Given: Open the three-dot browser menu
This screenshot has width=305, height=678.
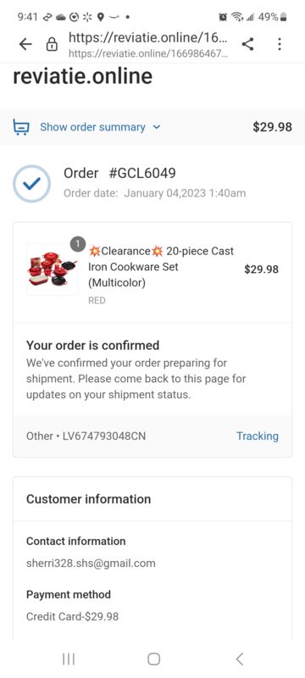Looking at the screenshot, I should point(280,44).
